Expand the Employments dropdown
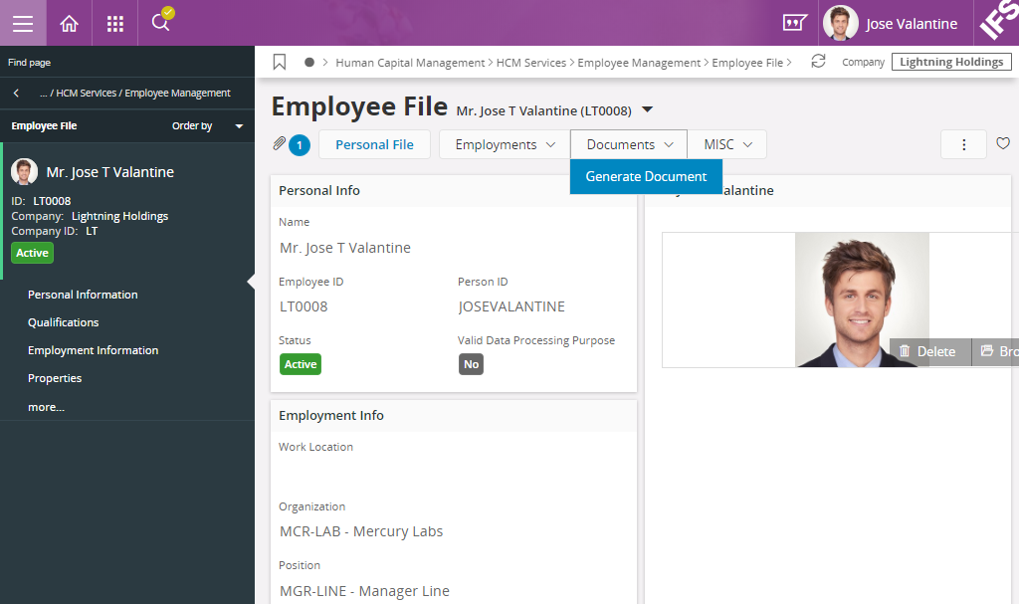Viewport: 1019px width, 604px height. pyautogui.click(x=505, y=144)
